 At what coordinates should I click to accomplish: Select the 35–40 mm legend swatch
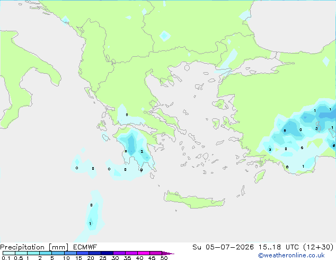[x=131, y=253]
